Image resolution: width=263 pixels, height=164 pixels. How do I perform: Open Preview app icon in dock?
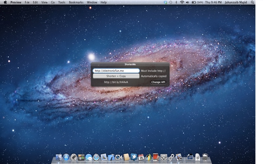point(179,157)
